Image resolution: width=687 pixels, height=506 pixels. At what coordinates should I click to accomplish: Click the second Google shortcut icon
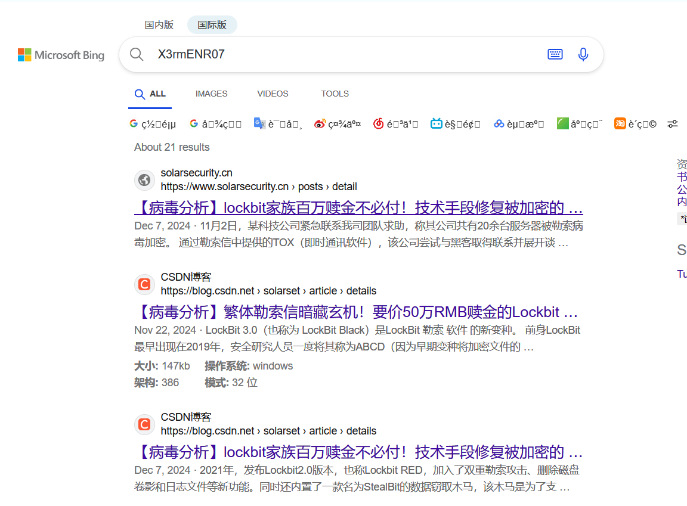(194, 124)
